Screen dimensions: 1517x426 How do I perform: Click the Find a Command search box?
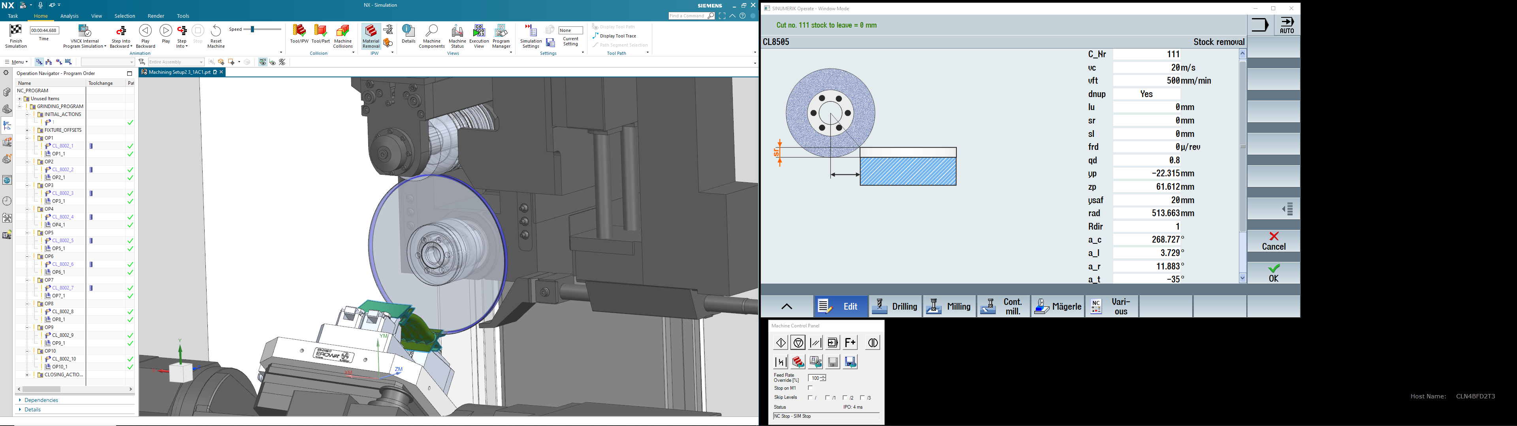pyautogui.click(x=691, y=16)
